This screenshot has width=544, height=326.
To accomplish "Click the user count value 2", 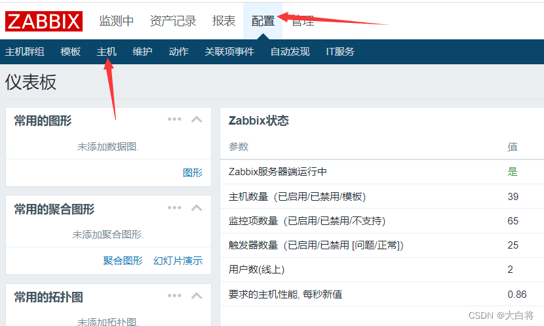I will [x=510, y=270].
